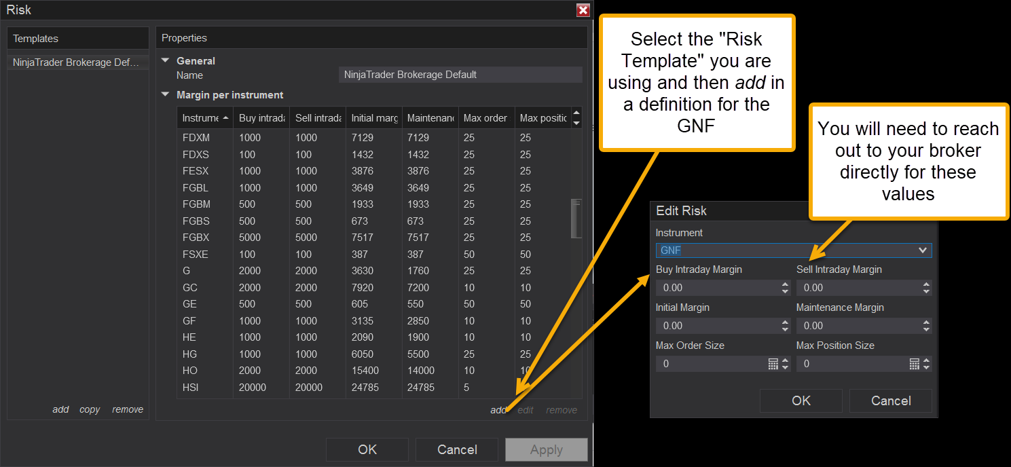Viewport: 1011px width, 467px height.
Task: Open calculator icon for Max Position Size
Action: pyautogui.click(x=915, y=364)
